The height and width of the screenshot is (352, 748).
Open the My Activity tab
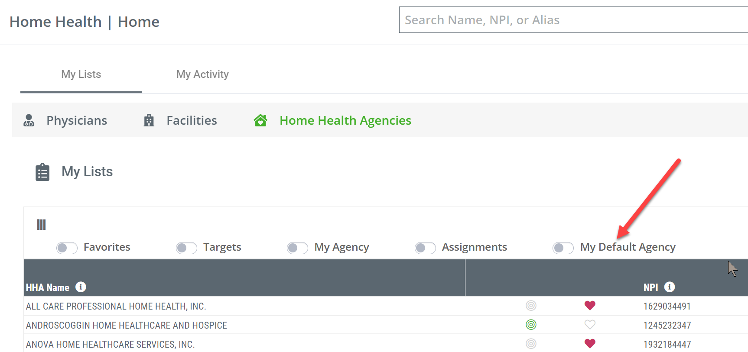point(202,74)
